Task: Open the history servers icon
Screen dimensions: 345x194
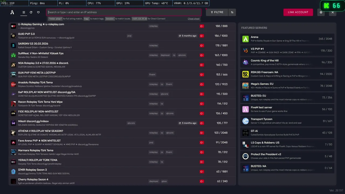Action: pyautogui.click(x=31, y=12)
